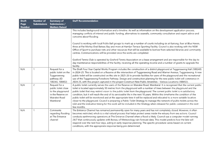Screen dimensions: 221x156
Task: Click the 'Summary of Submissions / Matters Raised' header
Action: (60, 24)
